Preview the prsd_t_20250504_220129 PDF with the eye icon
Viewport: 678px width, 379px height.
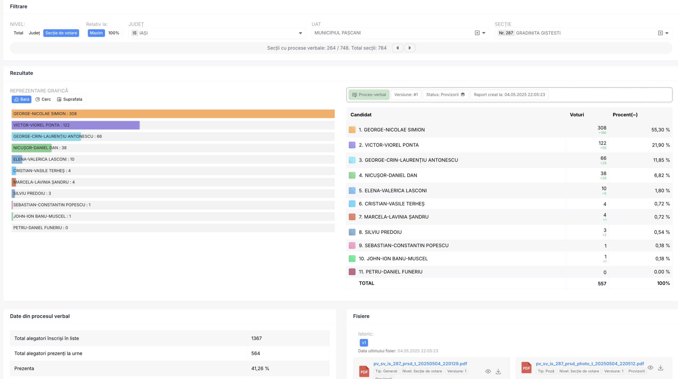(x=488, y=371)
